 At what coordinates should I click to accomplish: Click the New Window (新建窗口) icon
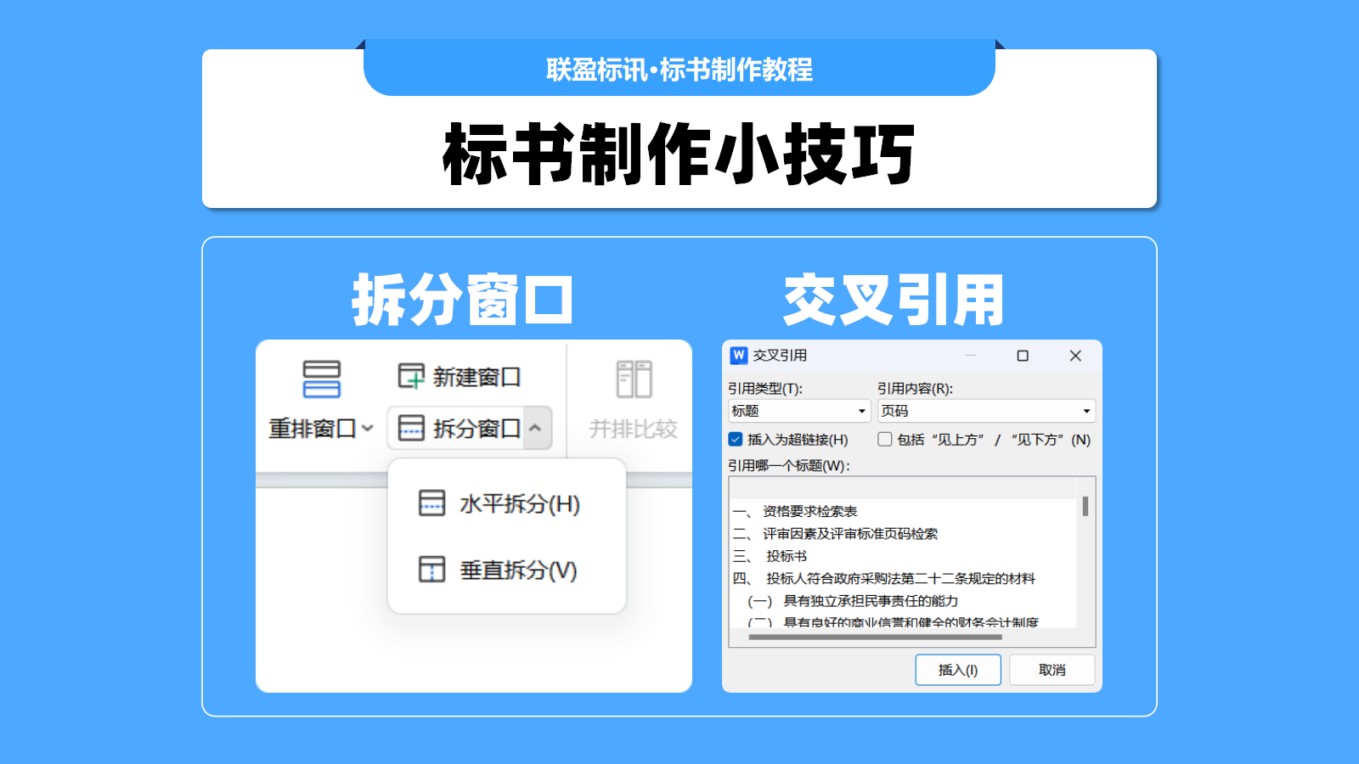tap(411, 376)
